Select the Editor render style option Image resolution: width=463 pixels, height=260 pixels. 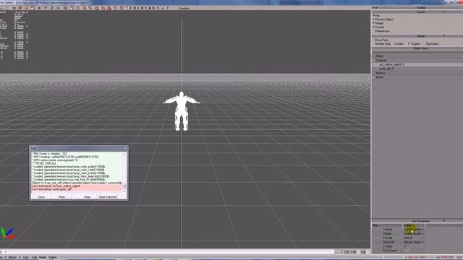coord(399,43)
